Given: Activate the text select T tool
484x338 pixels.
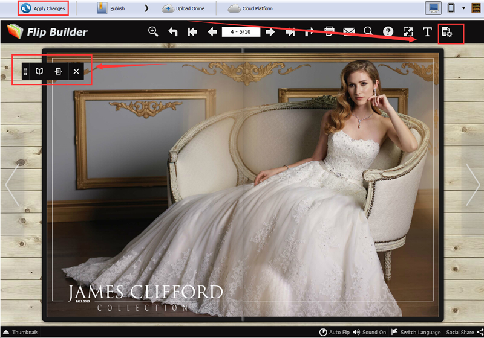Looking at the screenshot, I should (x=428, y=31).
